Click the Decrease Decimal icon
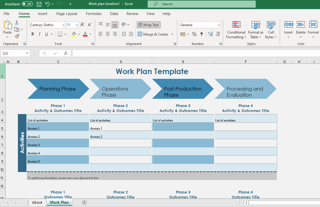The image size is (320, 207). point(218,34)
